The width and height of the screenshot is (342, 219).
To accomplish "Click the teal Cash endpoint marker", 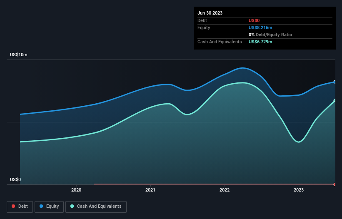I will point(335,100).
